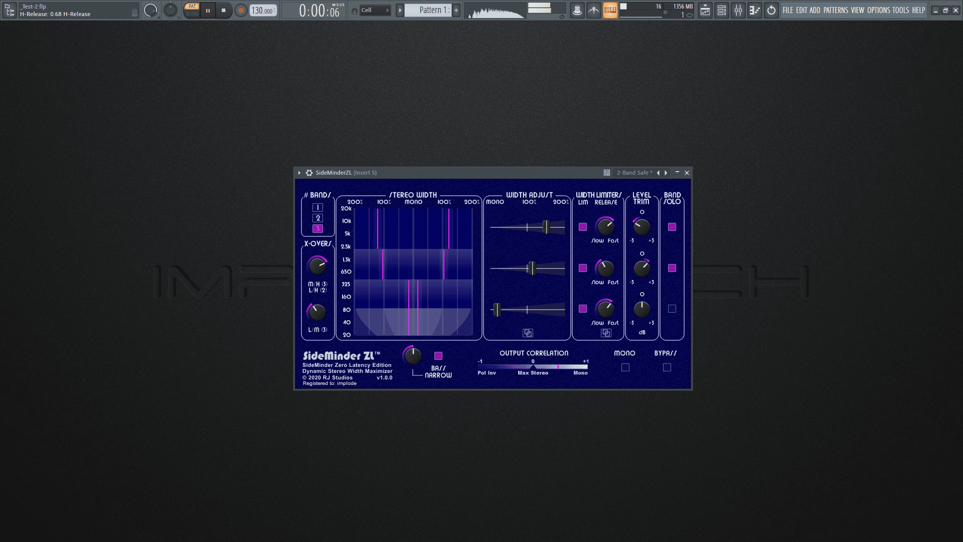Click the master pitch knob in FL toolbar
Viewport: 963px width, 542px height.
tap(171, 10)
